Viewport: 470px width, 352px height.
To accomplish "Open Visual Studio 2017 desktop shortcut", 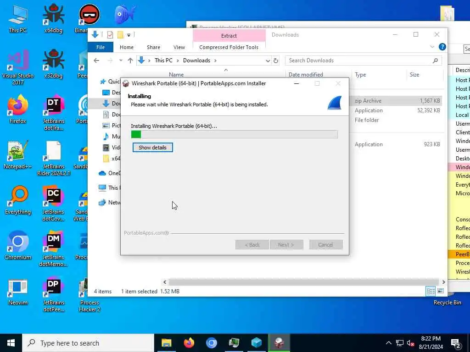I will [x=18, y=67].
